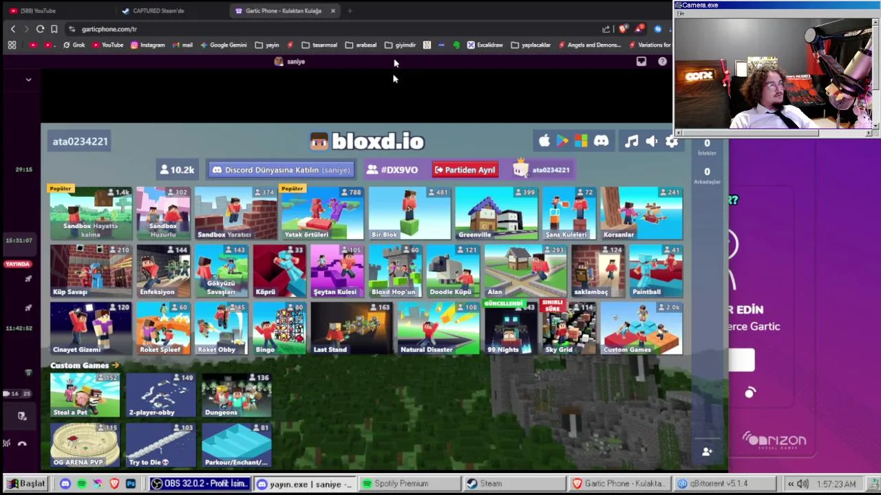The width and height of the screenshot is (881, 495).
Task: Play the Enfeksiyon game
Action: (x=163, y=270)
